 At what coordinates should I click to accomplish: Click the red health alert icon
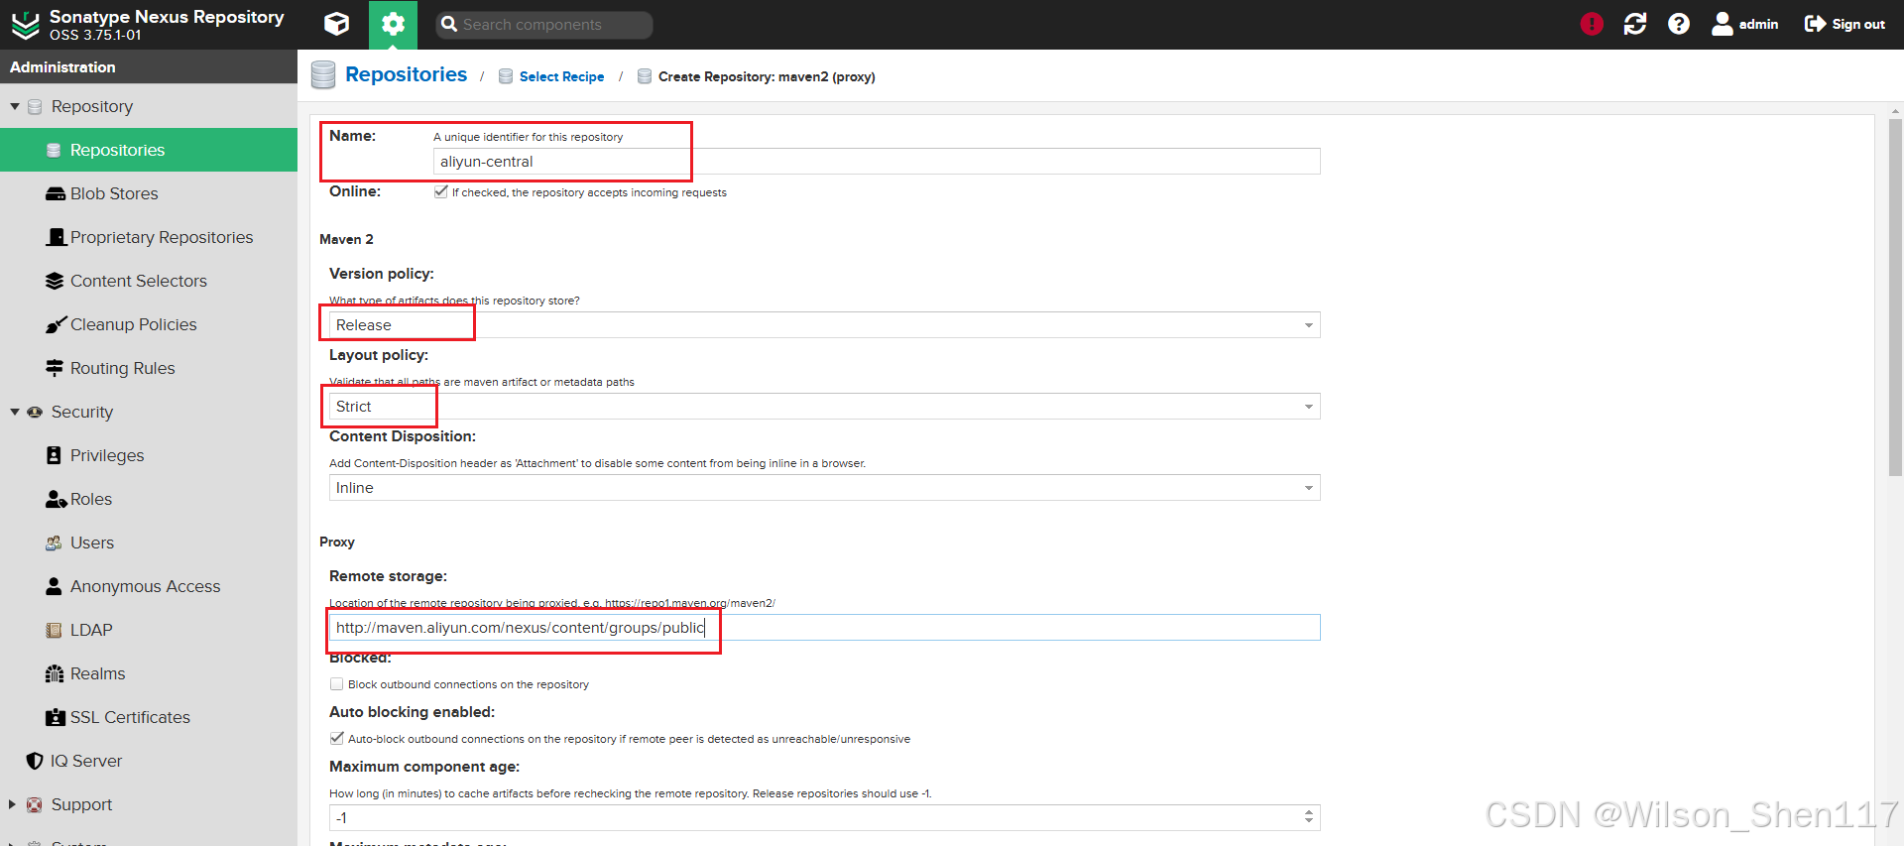coord(1592,24)
